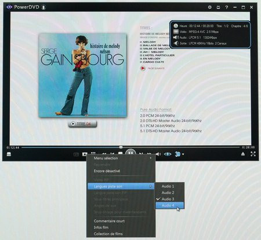
Task: Enable 3D playback mode
Action: tap(177, 154)
